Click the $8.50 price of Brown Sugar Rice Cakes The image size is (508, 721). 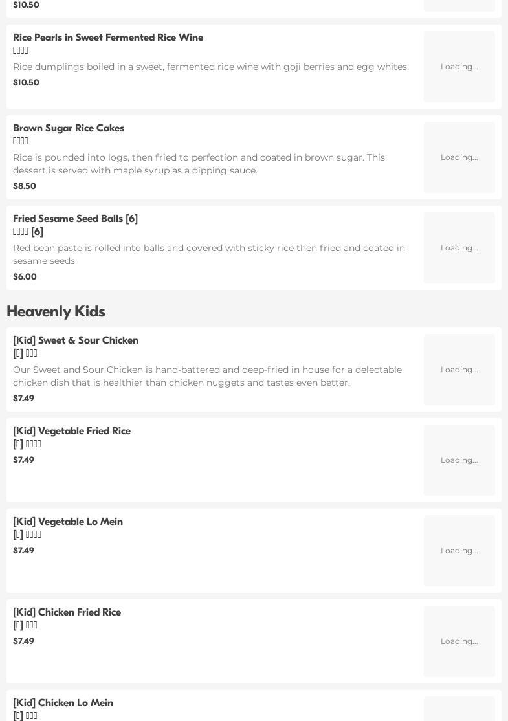pos(25,186)
